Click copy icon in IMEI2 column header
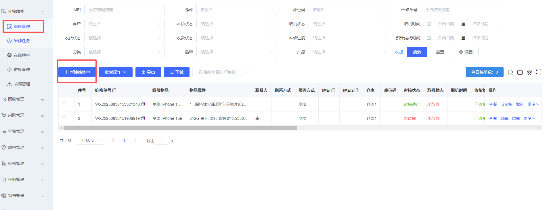Viewport: 547px width, 210px height. click(x=357, y=90)
